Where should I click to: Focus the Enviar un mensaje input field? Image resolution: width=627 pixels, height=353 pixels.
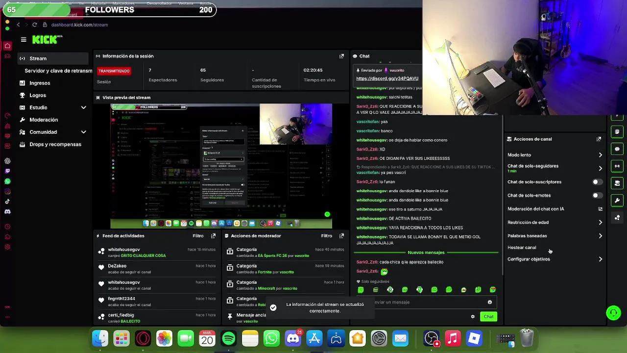click(x=426, y=302)
